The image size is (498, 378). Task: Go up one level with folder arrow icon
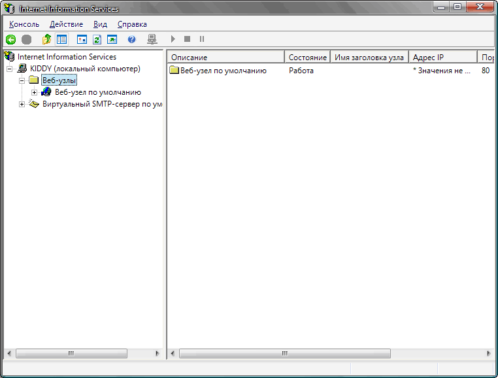point(46,39)
